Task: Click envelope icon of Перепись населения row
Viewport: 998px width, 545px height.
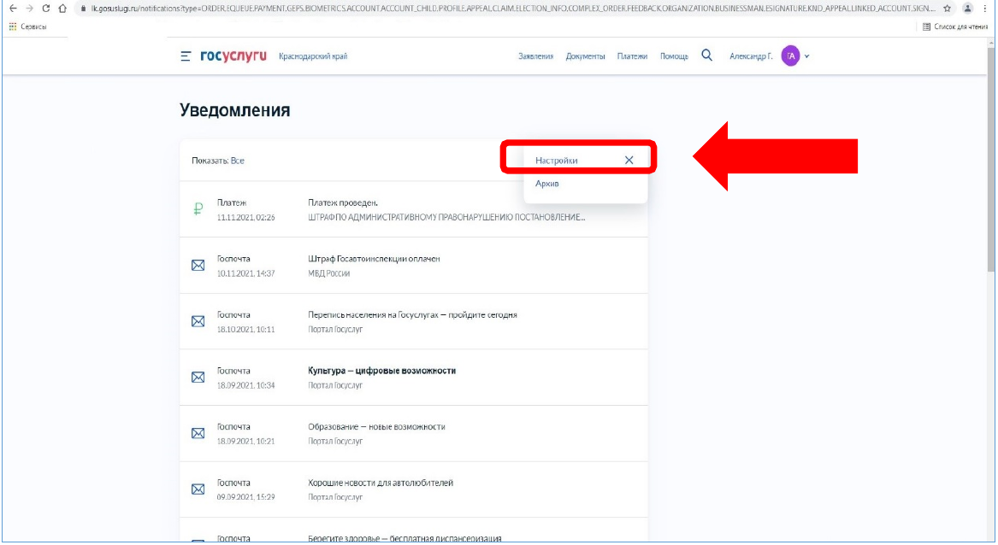Action: coord(198,321)
